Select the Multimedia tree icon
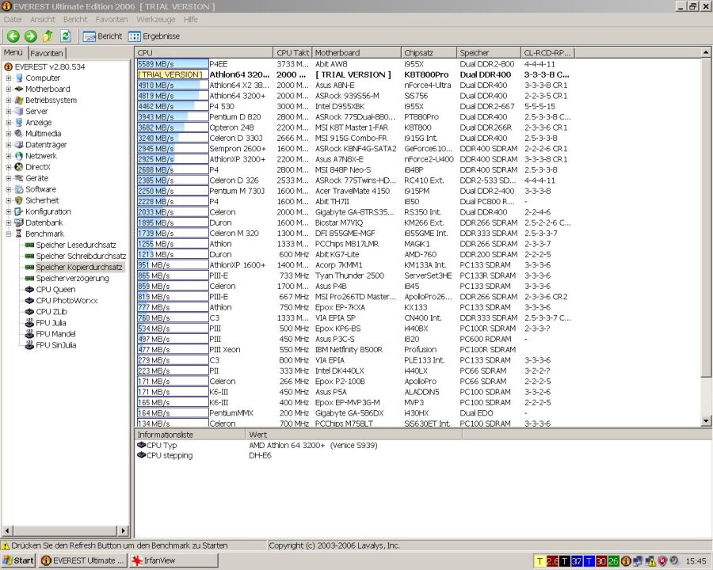 click(x=19, y=133)
